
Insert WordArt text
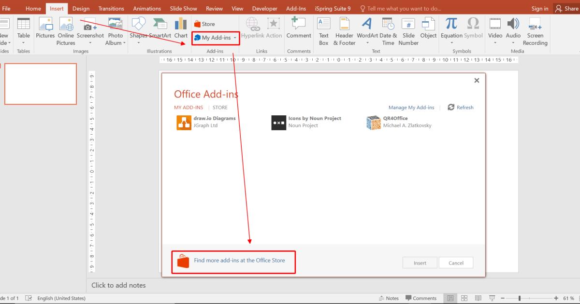(x=366, y=30)
